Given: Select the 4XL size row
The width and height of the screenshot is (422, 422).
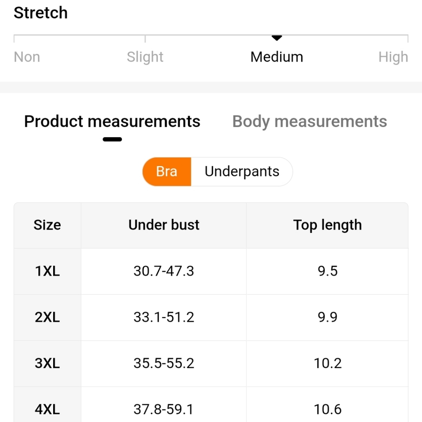Looking at the screenshot, I should pyautogui.click(x=211, y=405).
